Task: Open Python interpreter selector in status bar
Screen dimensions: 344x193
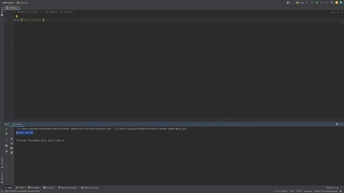Action: pos(326,191)
